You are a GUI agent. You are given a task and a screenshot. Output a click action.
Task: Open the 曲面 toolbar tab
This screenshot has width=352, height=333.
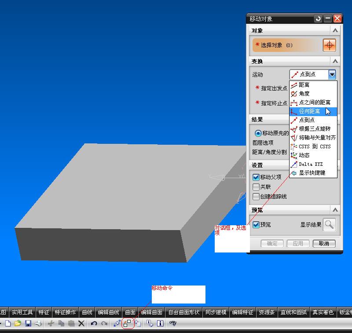(130, 312)
